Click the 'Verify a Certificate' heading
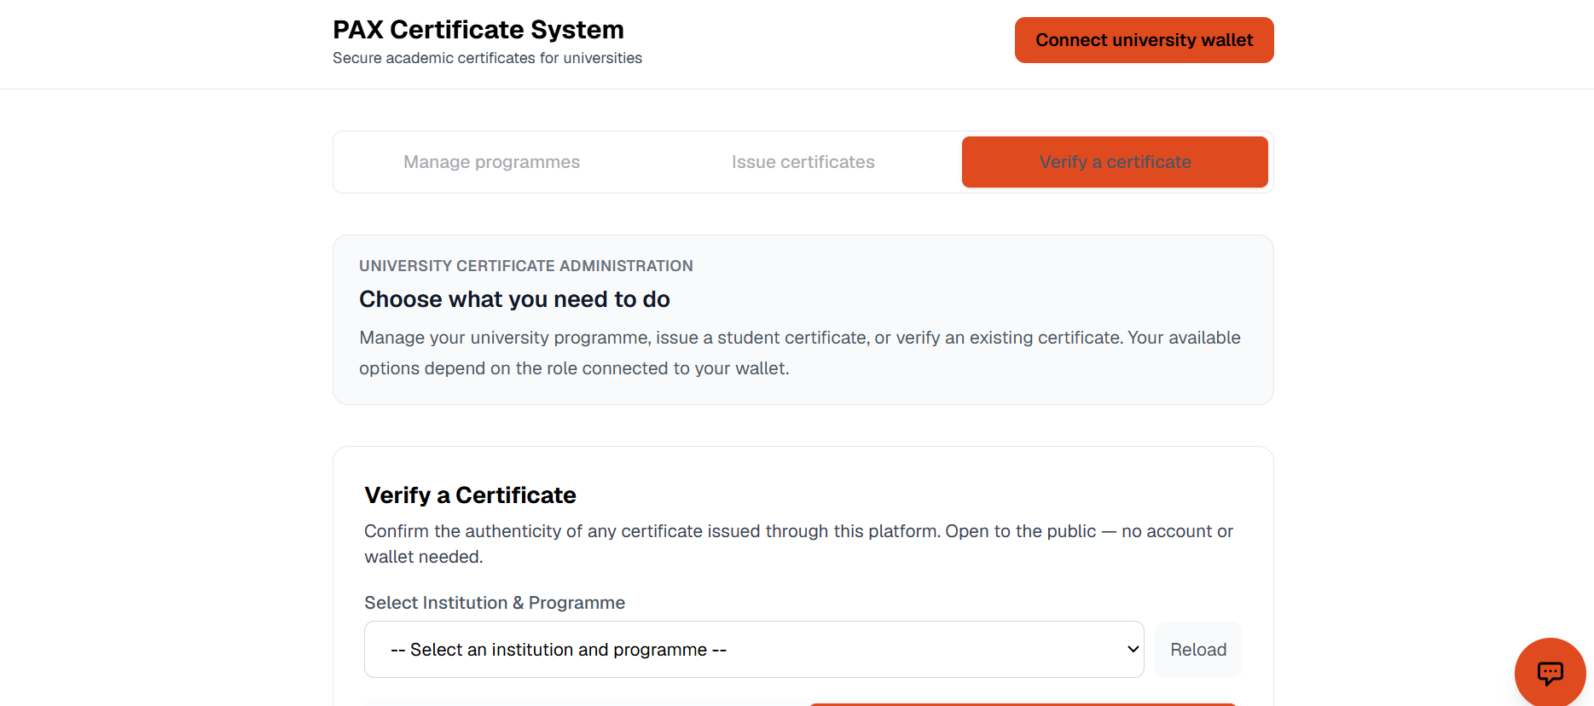 pyautogui.click(x=470, y=495)
